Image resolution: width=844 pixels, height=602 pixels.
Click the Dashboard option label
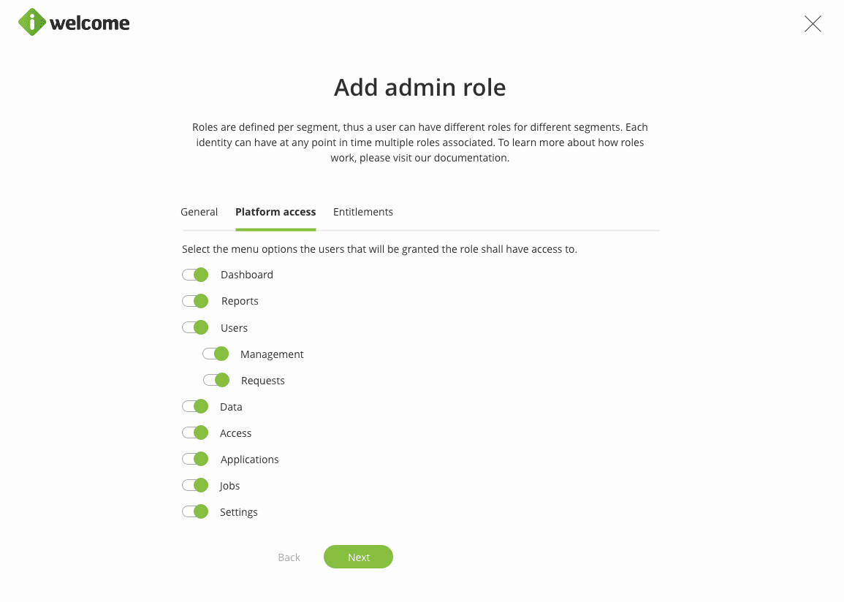tap(247, 275)
